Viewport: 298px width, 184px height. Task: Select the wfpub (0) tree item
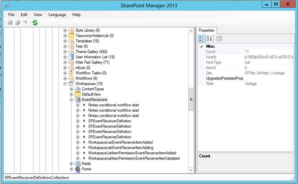coord(83,68)
